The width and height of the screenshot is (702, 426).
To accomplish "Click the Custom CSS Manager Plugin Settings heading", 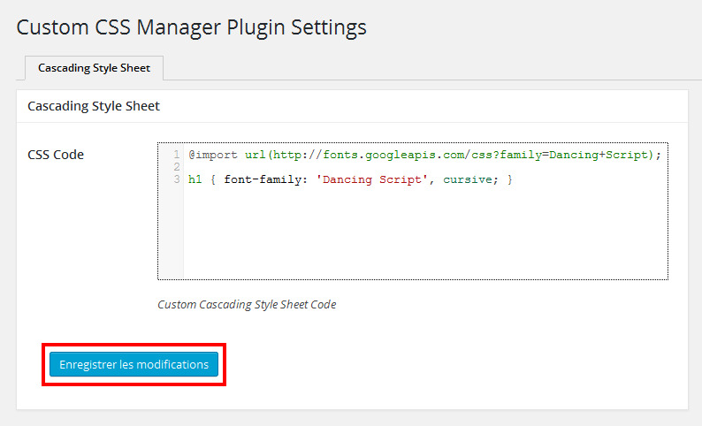I will click(x=191, y=27).
